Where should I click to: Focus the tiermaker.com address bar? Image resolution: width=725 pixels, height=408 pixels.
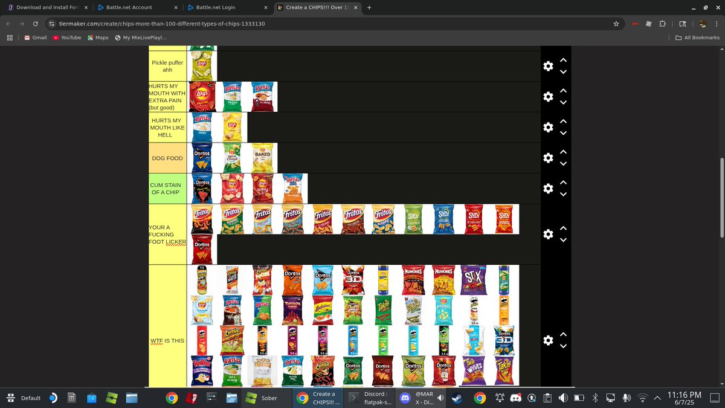(326, 24)
